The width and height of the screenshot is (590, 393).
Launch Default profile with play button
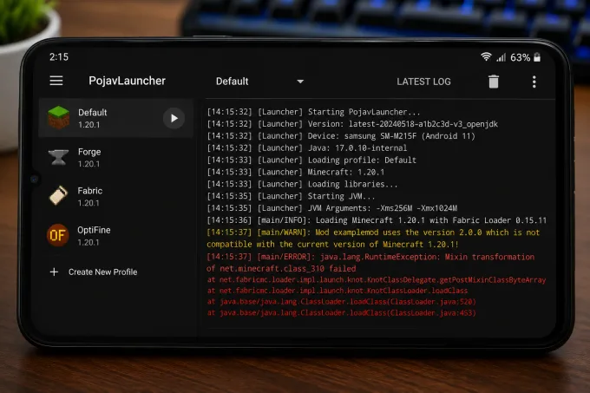174,119
